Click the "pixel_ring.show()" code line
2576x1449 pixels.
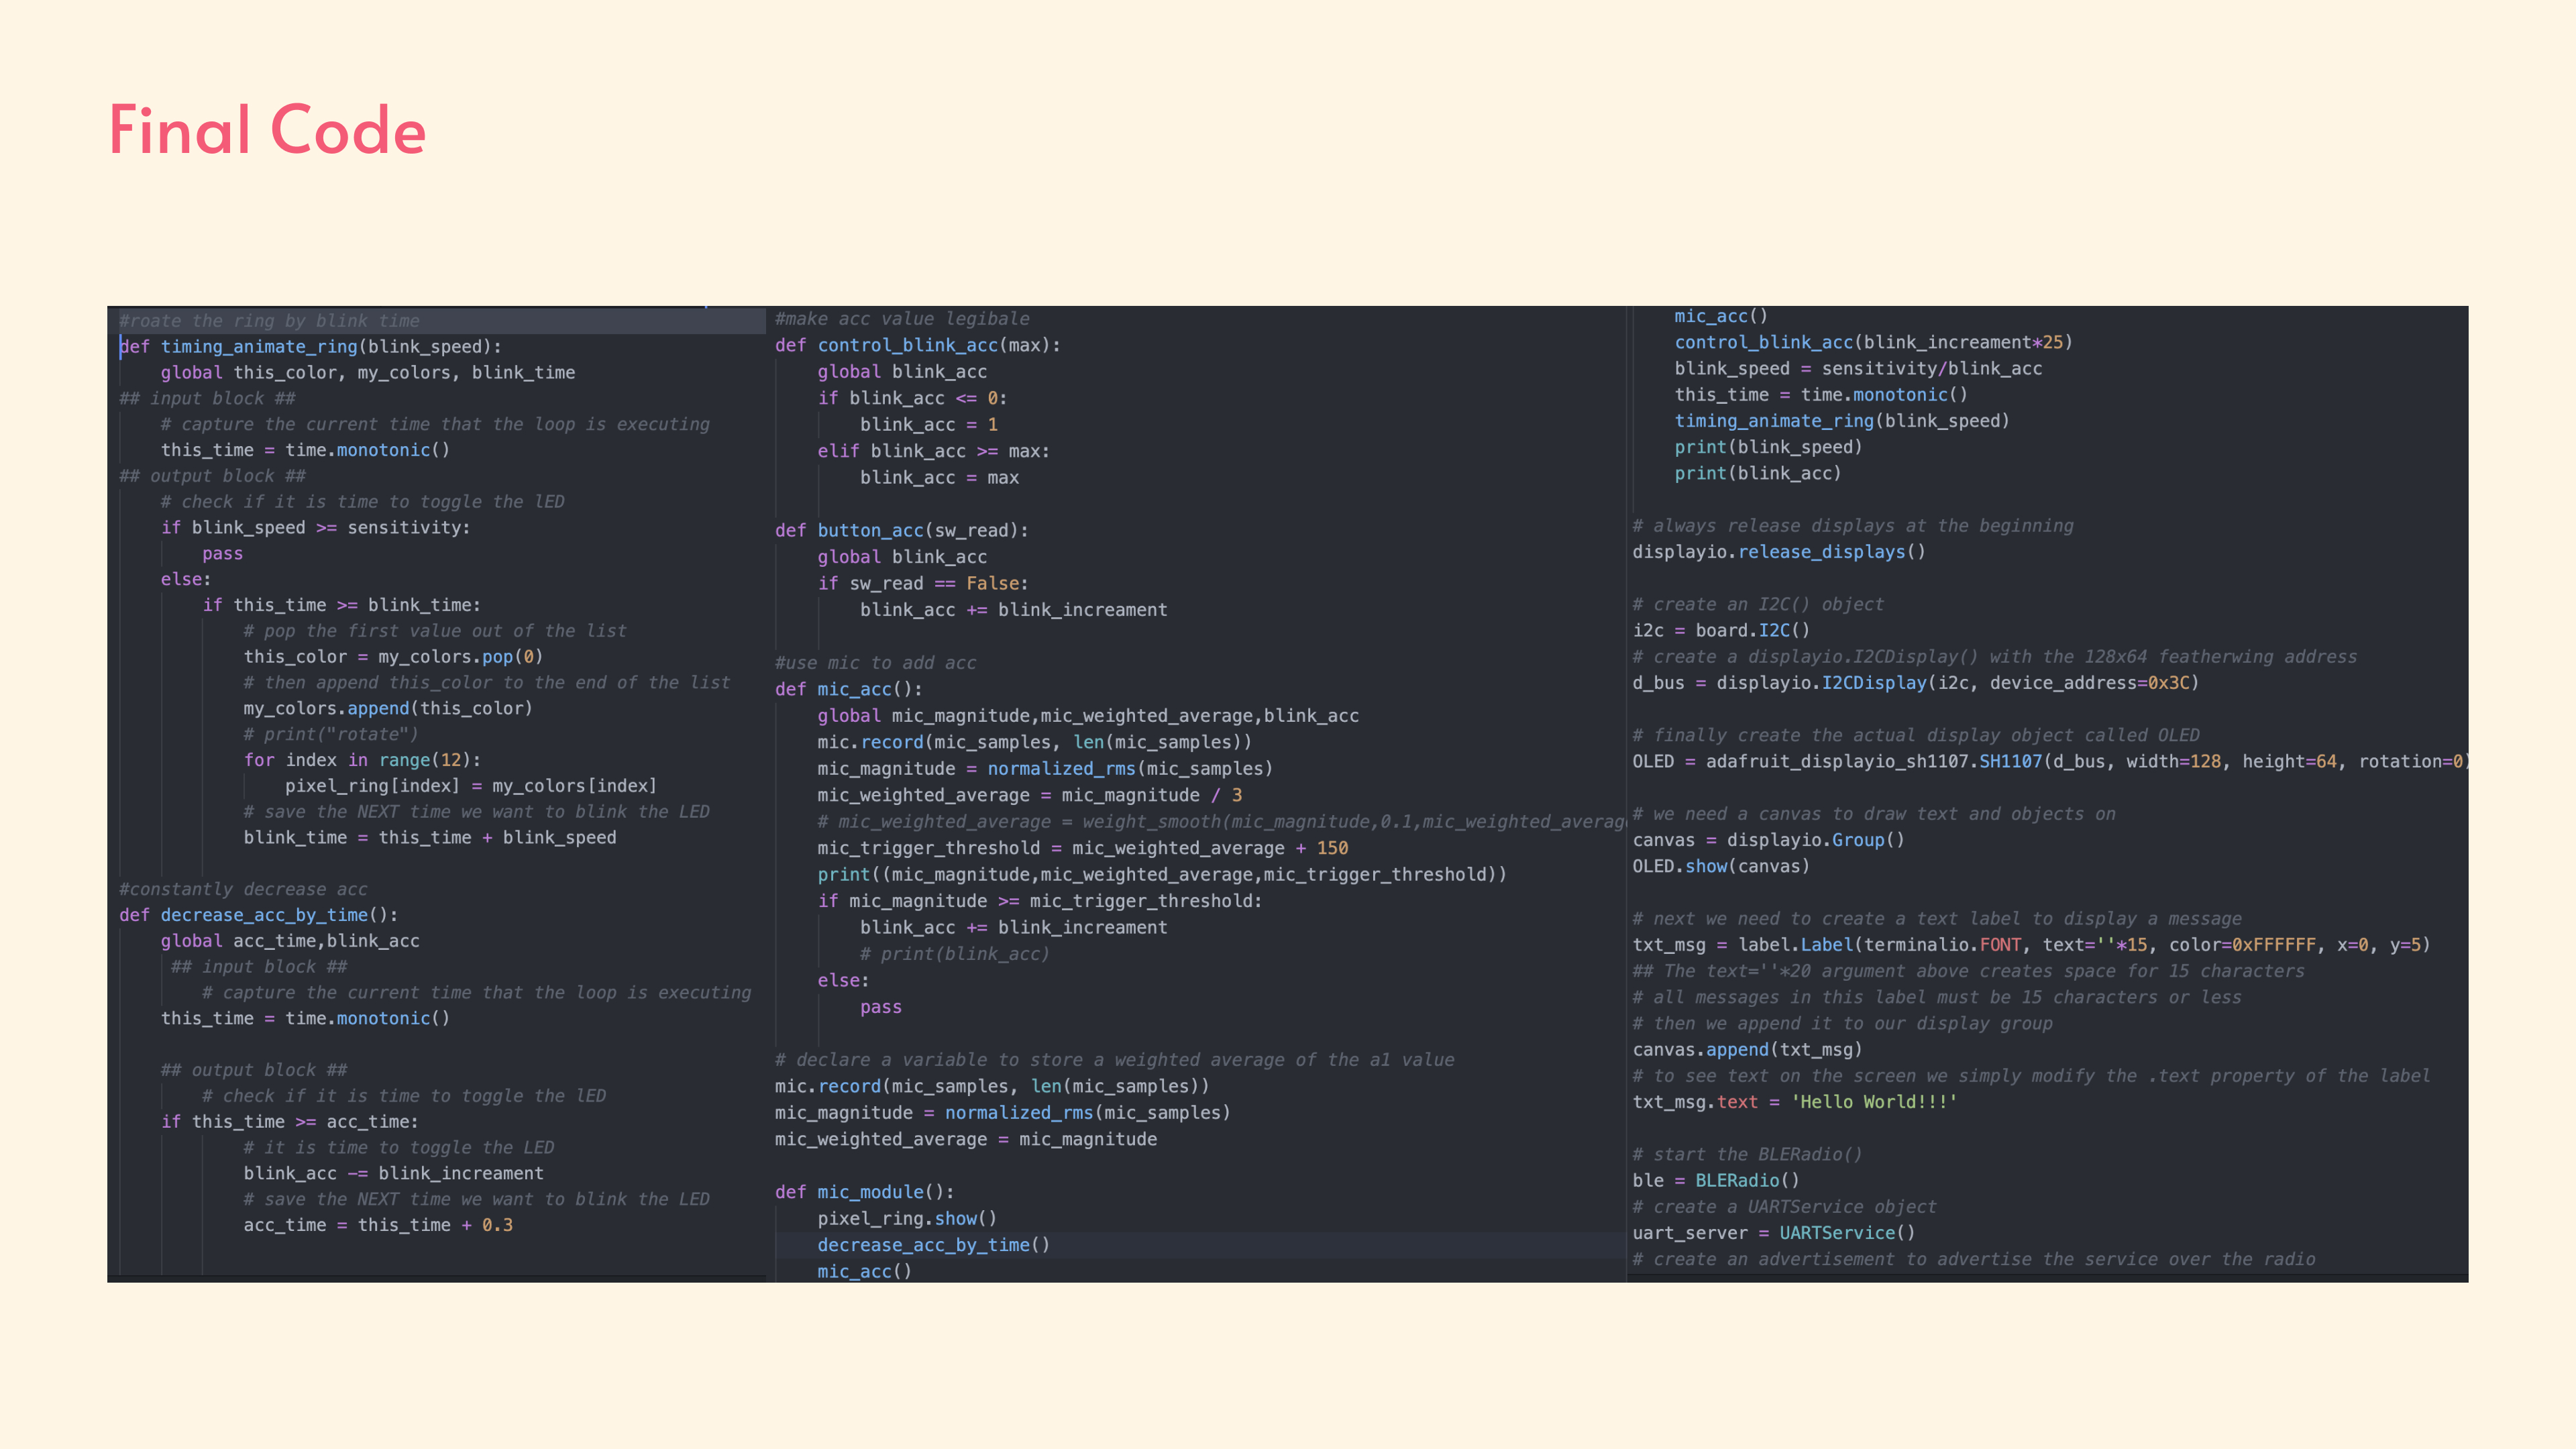(907, 1218)
